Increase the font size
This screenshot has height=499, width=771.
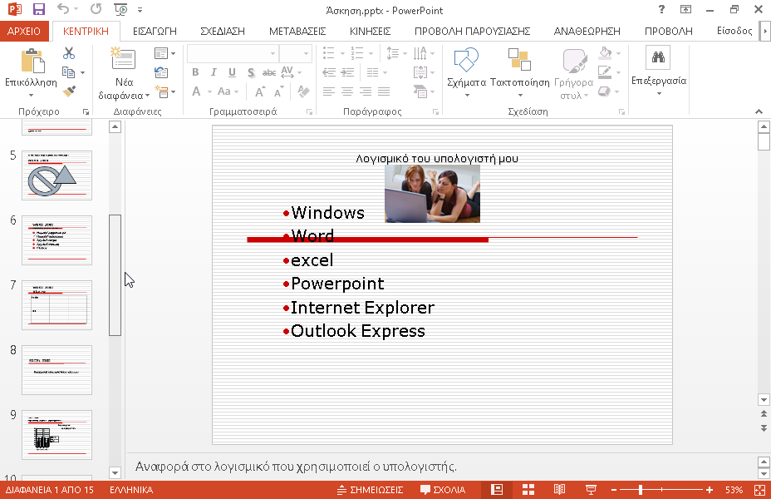[x=260, y=91]
